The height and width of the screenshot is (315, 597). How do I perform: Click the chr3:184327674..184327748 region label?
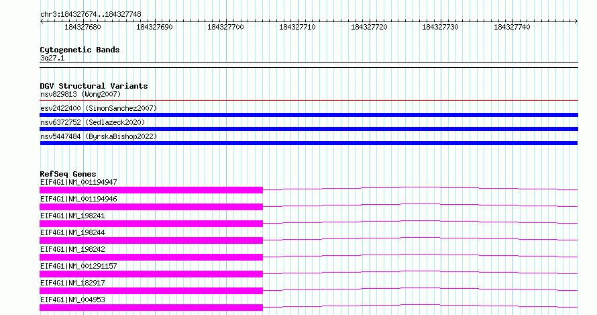91,15
